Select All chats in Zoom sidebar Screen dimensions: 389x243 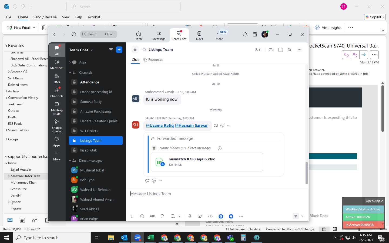point(57,50)
